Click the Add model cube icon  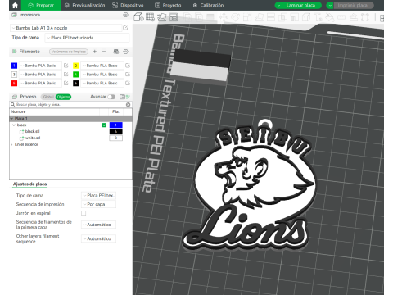[138, 17]
